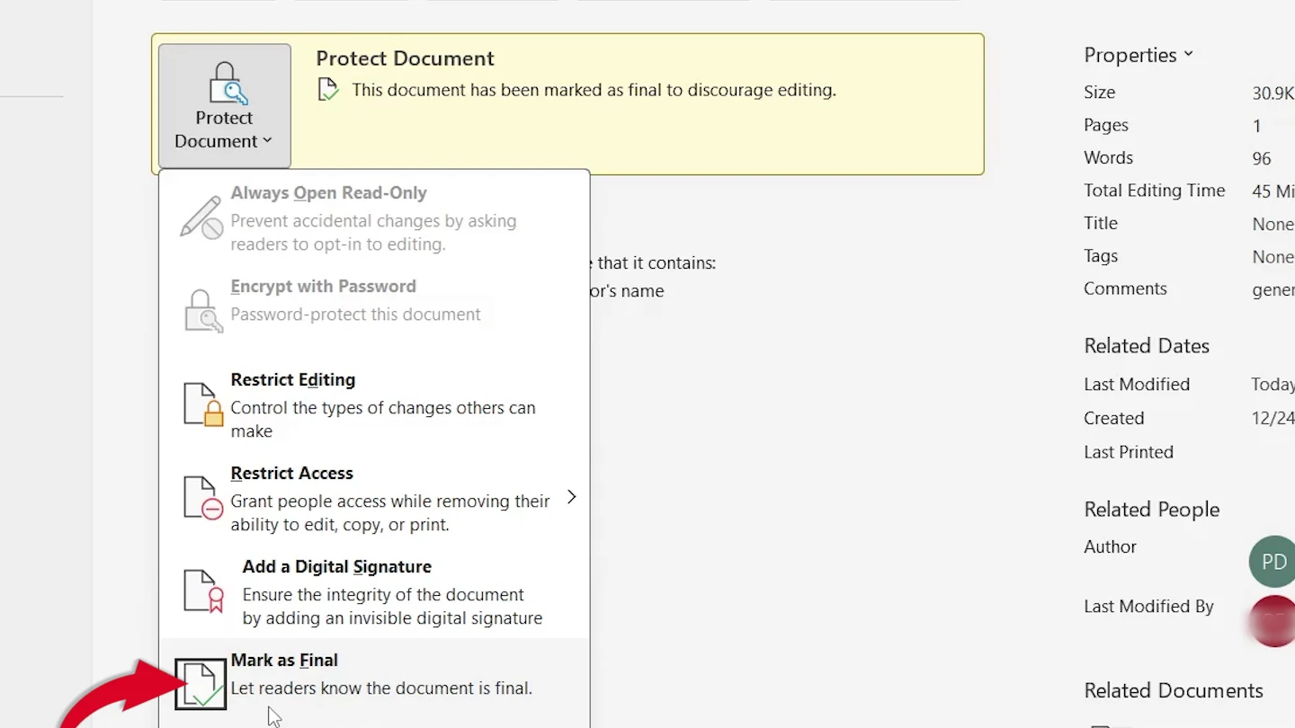Click the Last Printed label
Image resolution: width=1295 pixels, height=728 pixels.
1129,452
